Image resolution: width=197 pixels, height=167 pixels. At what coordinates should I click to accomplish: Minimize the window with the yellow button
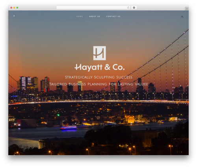pyautogui.click(x=14, y=8)
